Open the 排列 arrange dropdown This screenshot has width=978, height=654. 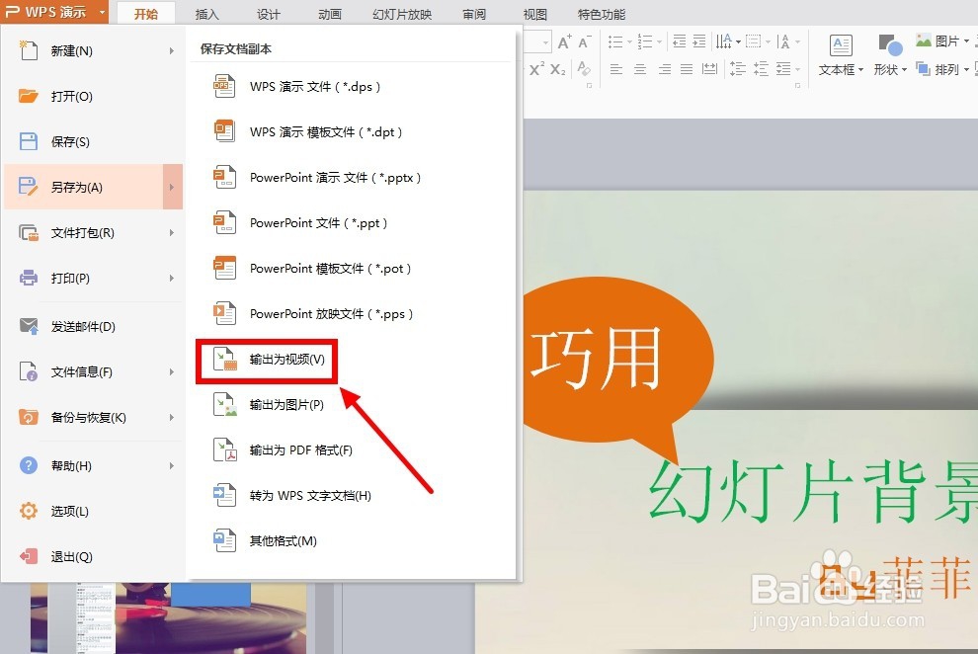(941, 69)
